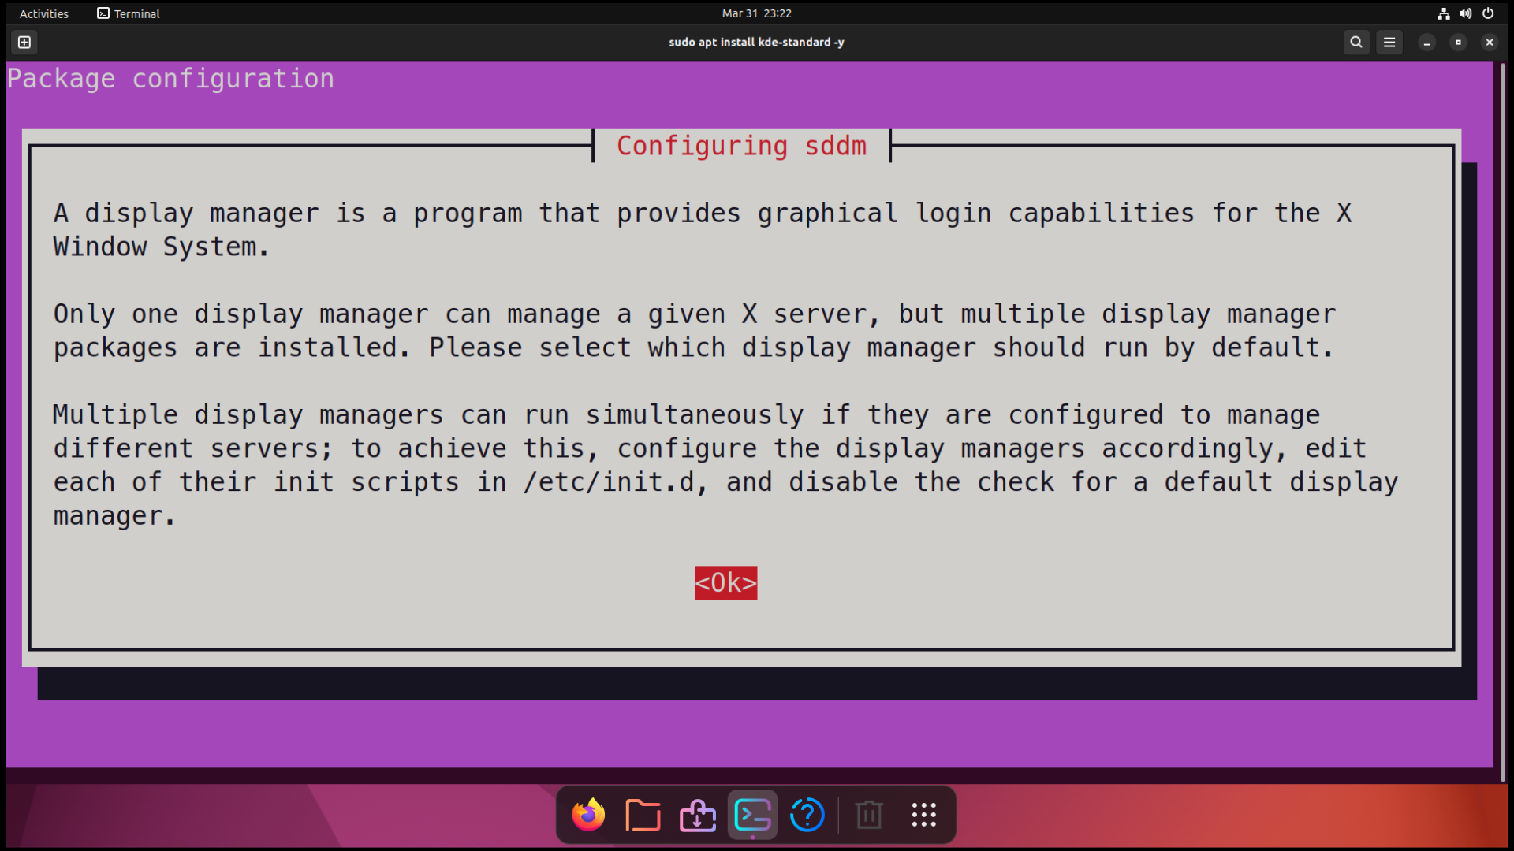Open the Activities overview
The width and height of the screenshot is (1514, 851).
pos(44,13)
